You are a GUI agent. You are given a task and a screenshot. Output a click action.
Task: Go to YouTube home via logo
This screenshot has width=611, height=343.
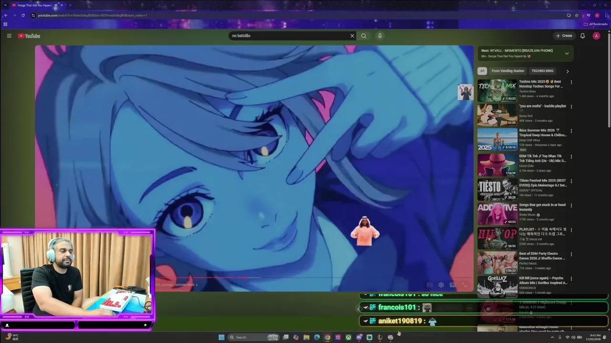pos(29,36)
